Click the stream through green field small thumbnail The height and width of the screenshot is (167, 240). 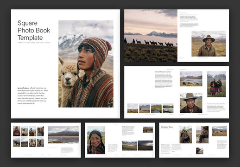coord(156,108)
